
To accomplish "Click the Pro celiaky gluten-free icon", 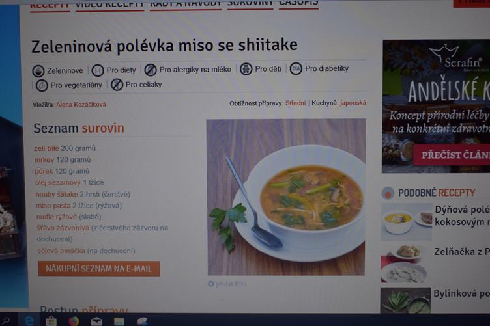I will 117,85.
